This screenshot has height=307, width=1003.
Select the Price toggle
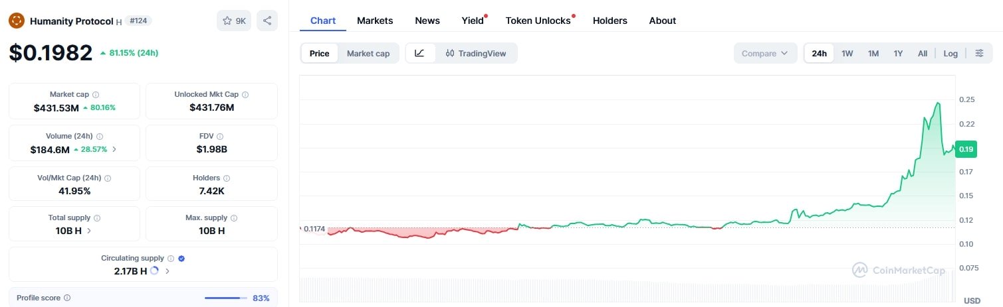319,53
